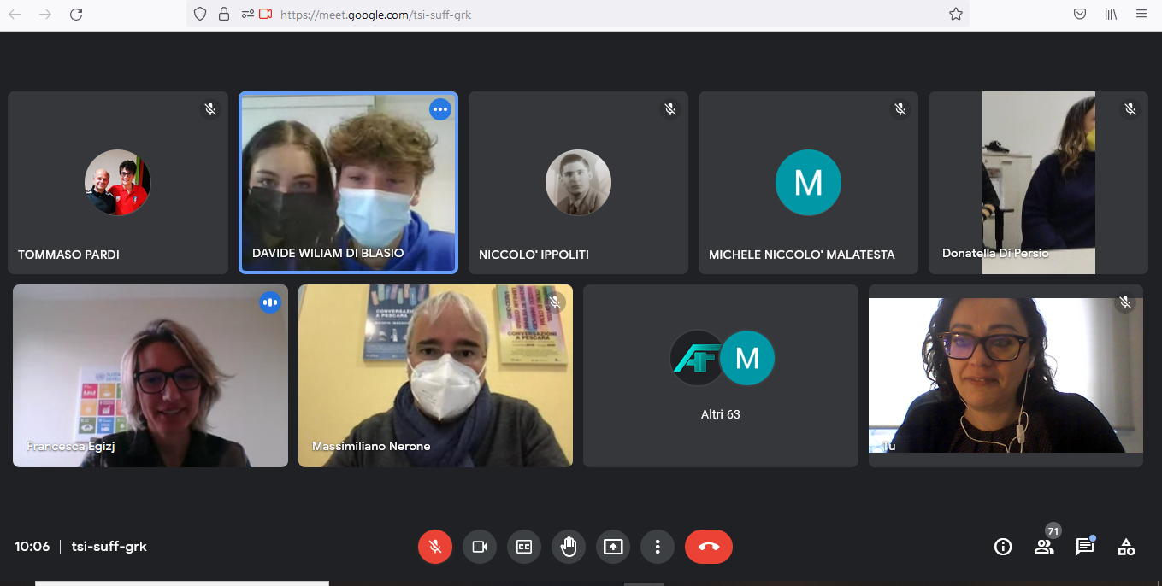Open the chat messages panel
1162x586 pixels.
pyautogui.click(x=1085, y=547)
